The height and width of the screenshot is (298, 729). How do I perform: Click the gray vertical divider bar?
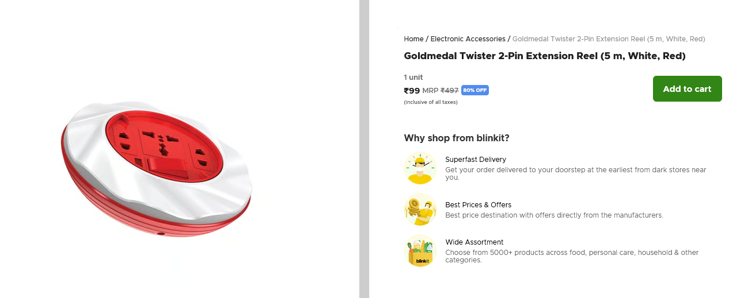coord(364,149)
